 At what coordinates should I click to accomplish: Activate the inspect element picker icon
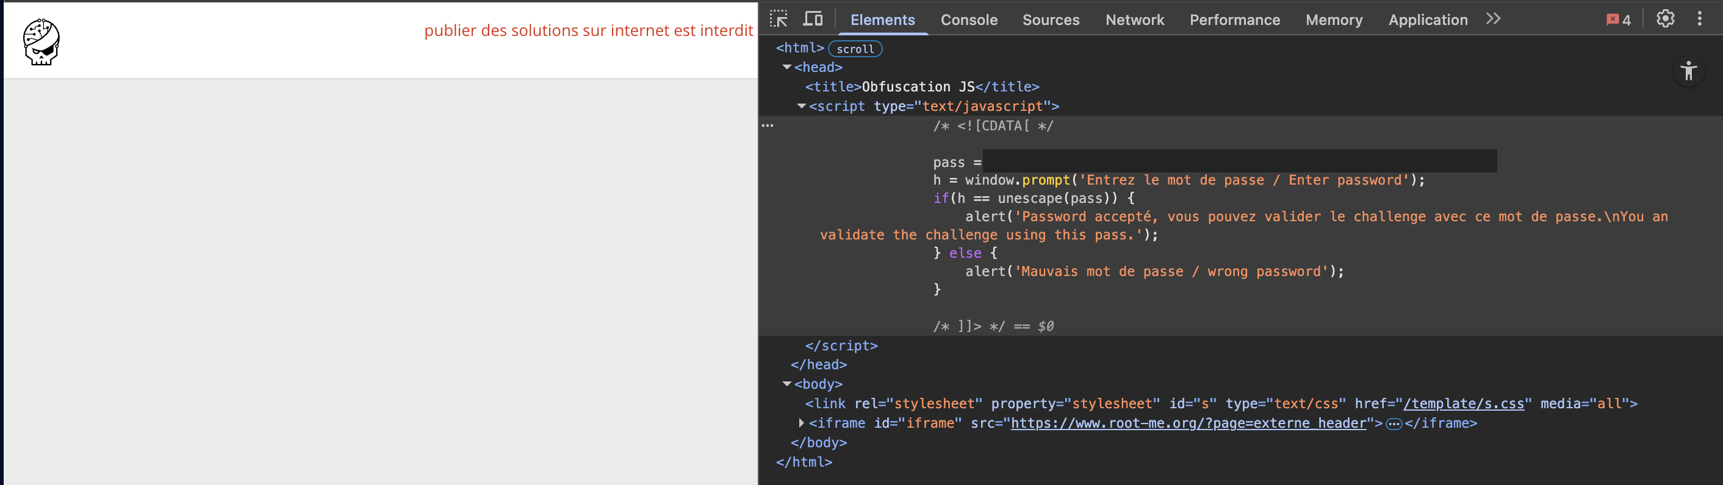[x=779, y=19]
